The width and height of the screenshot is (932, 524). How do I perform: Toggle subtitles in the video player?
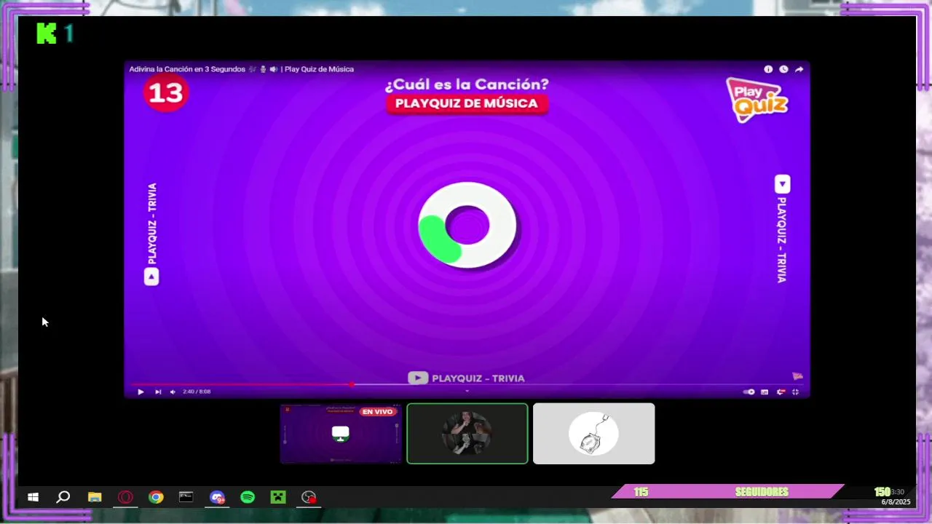click(x=765, y=392)
